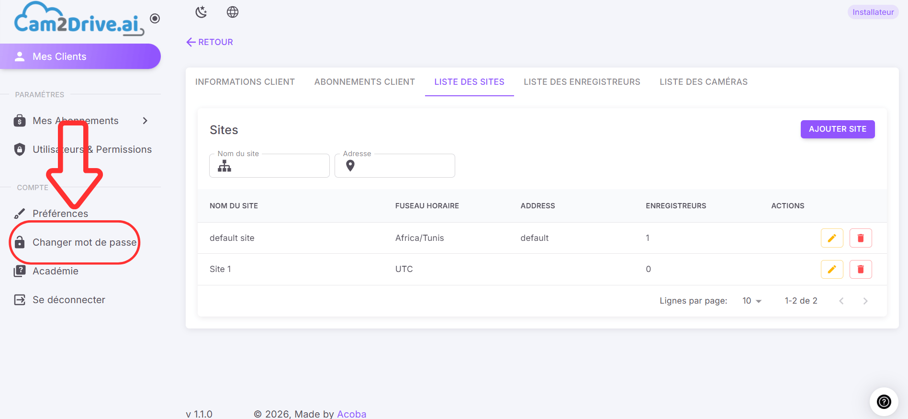Viewport: 908px width, 419px height.
Task: Go back with RETOUR link
Action: click(210, 42)
